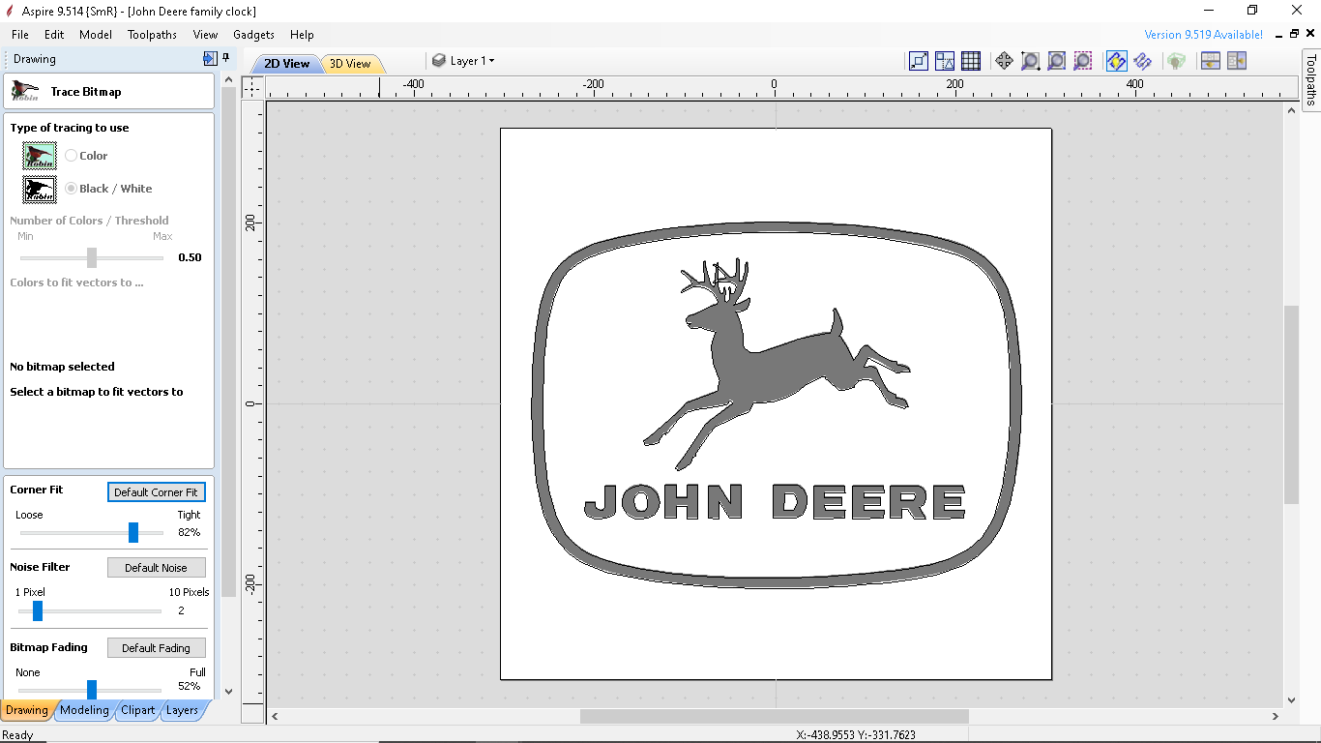Viewport: 1321px width, 743px height.
Task: Click the 'Ready' status bar text
Action: point(17,735)
